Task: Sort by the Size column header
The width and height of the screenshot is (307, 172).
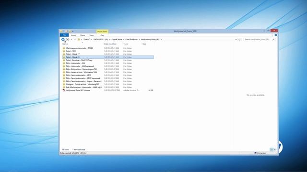Action: [x=144, y=44]
